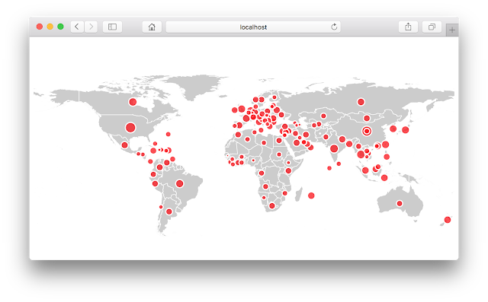Add a new tab with plus button
This screenshot has height=302, width=488.
pos(452,30)
